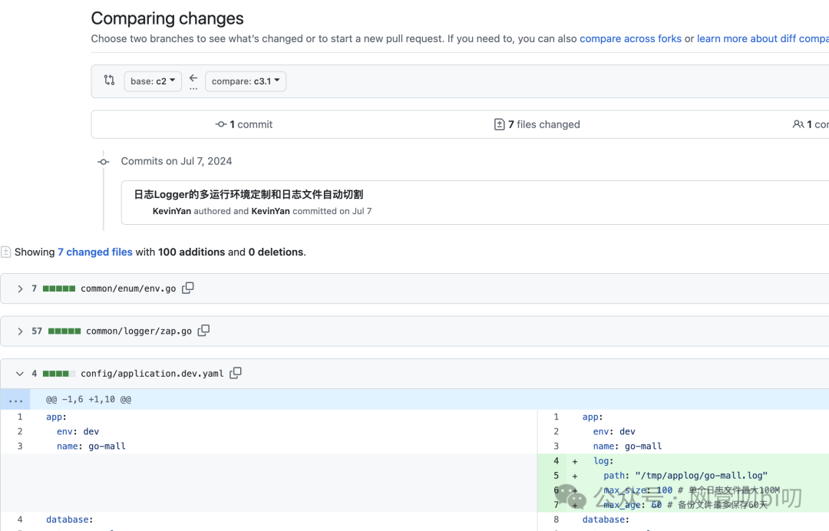The height and width of the screenshot is (531, 829).
Task: Expand hidden lines above the diff hunk
Action: (x=15, y=399)
